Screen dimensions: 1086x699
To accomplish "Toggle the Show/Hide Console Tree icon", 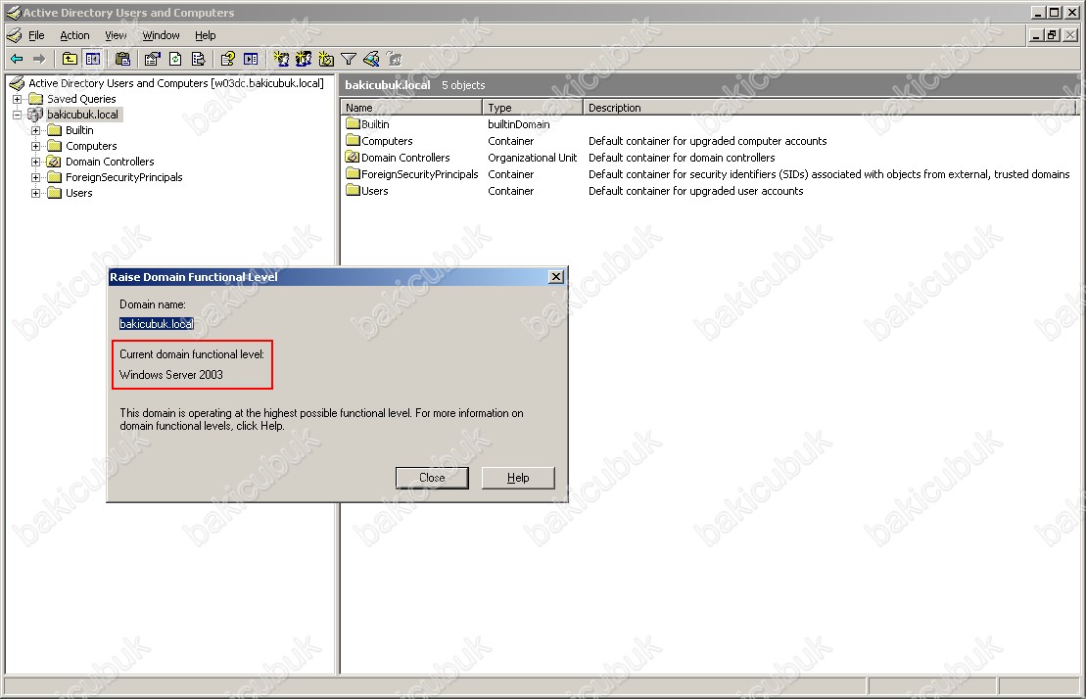I will (93, 60).
